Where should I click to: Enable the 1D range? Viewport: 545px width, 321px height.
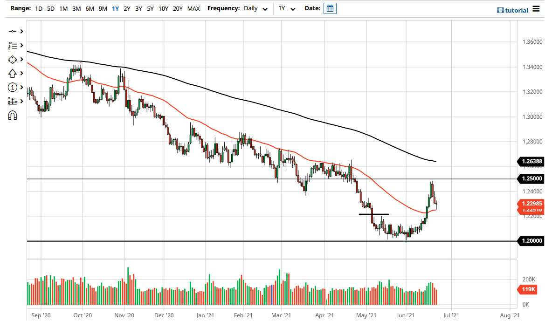[x=39, y=8]
